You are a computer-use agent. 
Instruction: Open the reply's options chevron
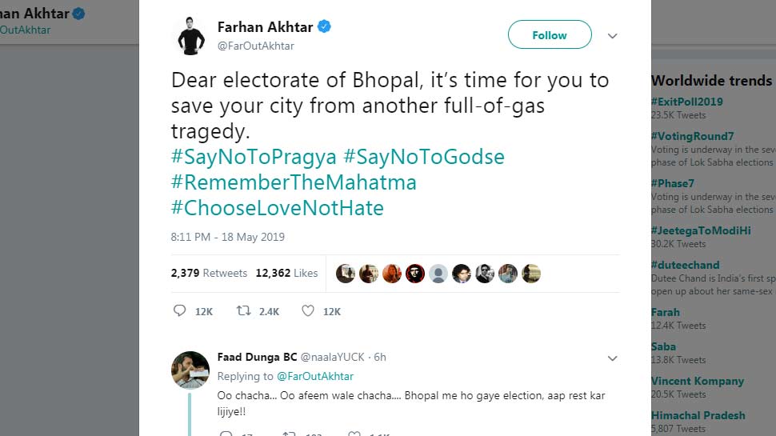[612, 358]
